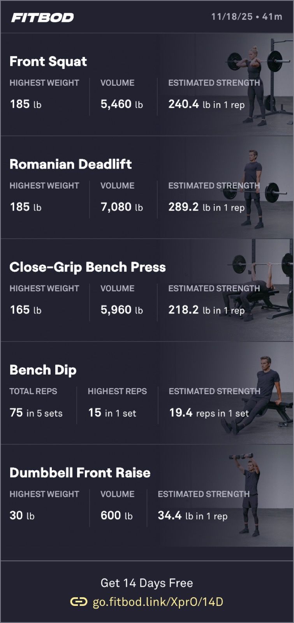Select the Front Squat Estimated Strength value

[x=206, y=104]
